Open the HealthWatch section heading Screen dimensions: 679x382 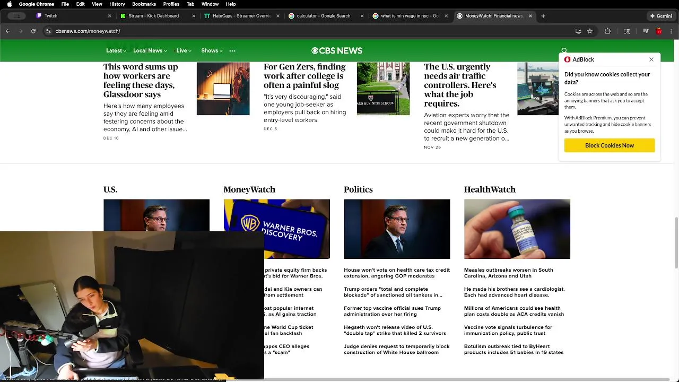click(490, 189)
